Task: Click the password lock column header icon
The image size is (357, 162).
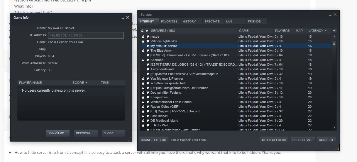Action: 142,31
